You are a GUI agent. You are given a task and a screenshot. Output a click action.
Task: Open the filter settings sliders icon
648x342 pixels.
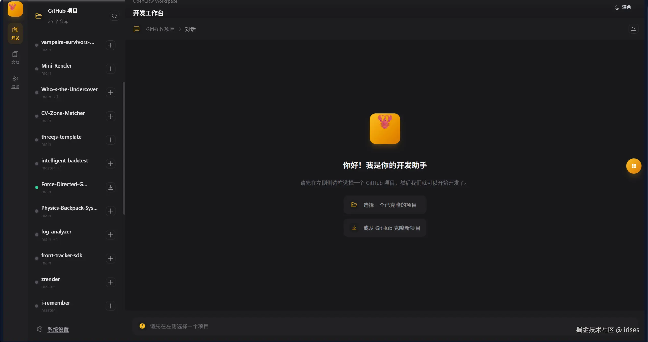(x=633, y=29)
